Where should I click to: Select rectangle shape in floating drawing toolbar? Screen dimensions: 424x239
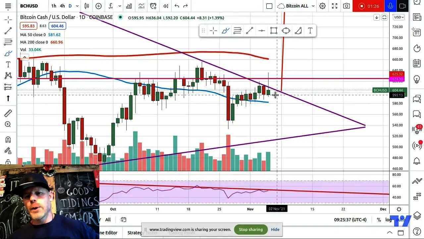pos(274,31)
